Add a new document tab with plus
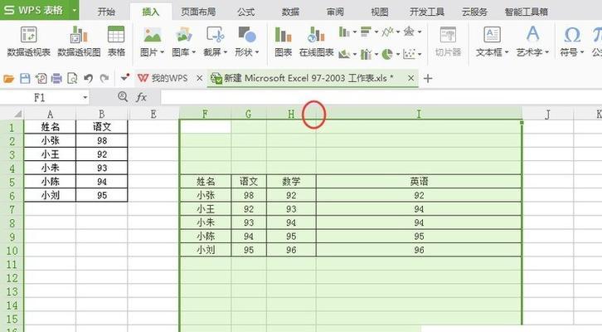 pyautogui.click(x=428, y=79)
